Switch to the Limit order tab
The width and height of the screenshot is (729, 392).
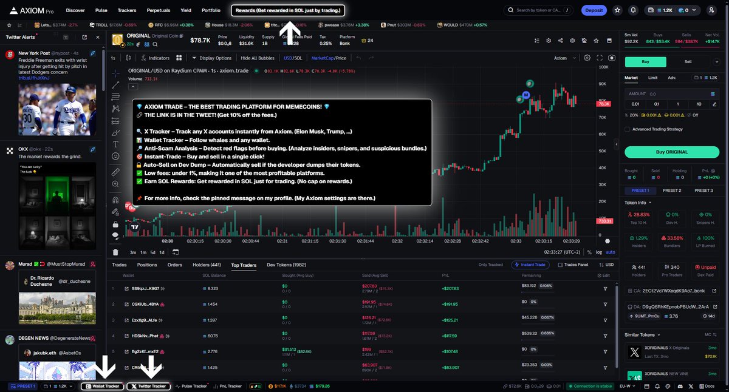tap(652, 78)
